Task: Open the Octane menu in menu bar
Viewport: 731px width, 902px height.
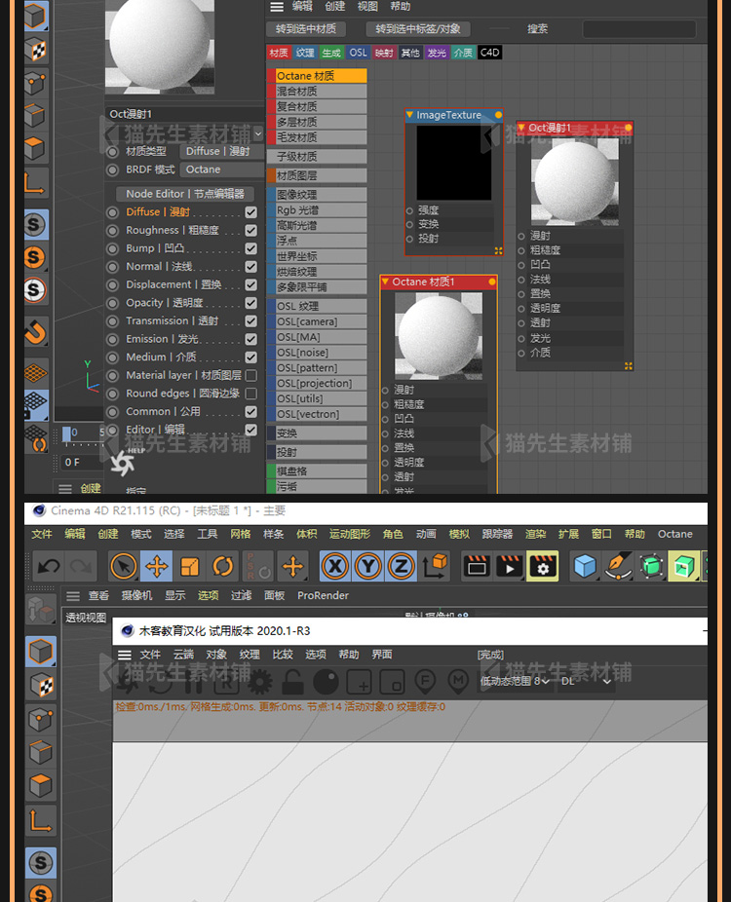Action: (x=675, y=534)
